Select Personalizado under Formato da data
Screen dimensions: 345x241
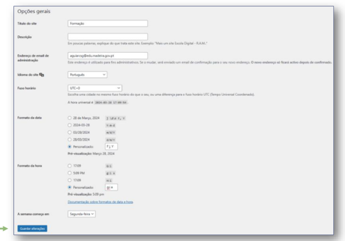coord(69,147)
